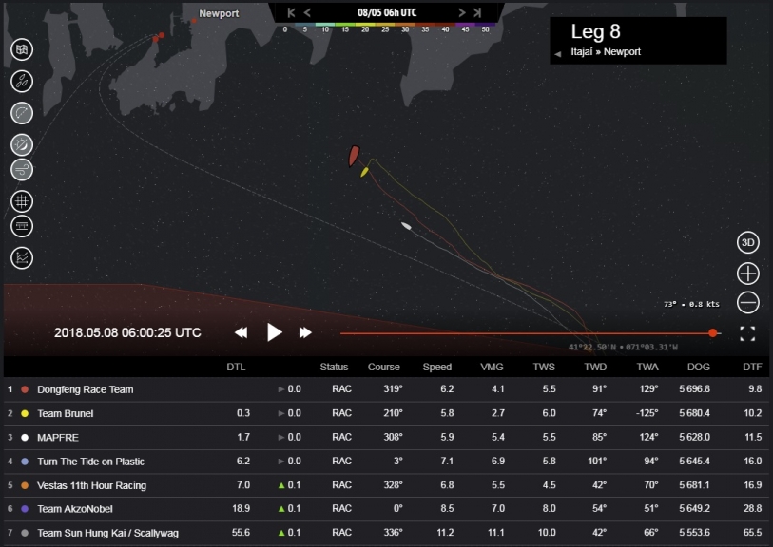The image size is (773, 547).
Task: Zoom in with the plus button
Action: 748,273
